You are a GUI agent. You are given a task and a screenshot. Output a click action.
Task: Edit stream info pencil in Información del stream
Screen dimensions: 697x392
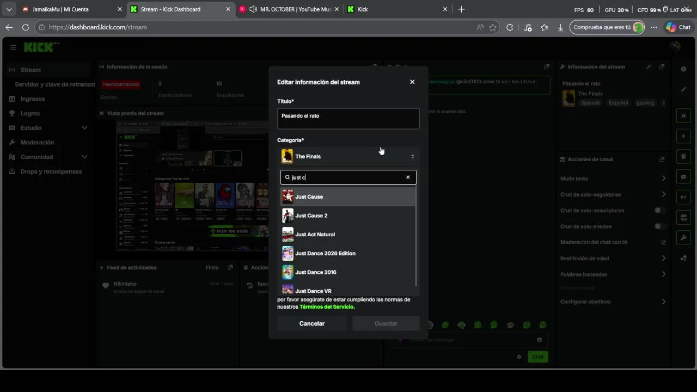pyautogui.click(x=649, y=67)
